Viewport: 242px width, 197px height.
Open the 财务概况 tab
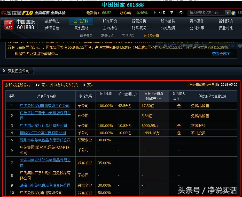[x=139, y=28]
